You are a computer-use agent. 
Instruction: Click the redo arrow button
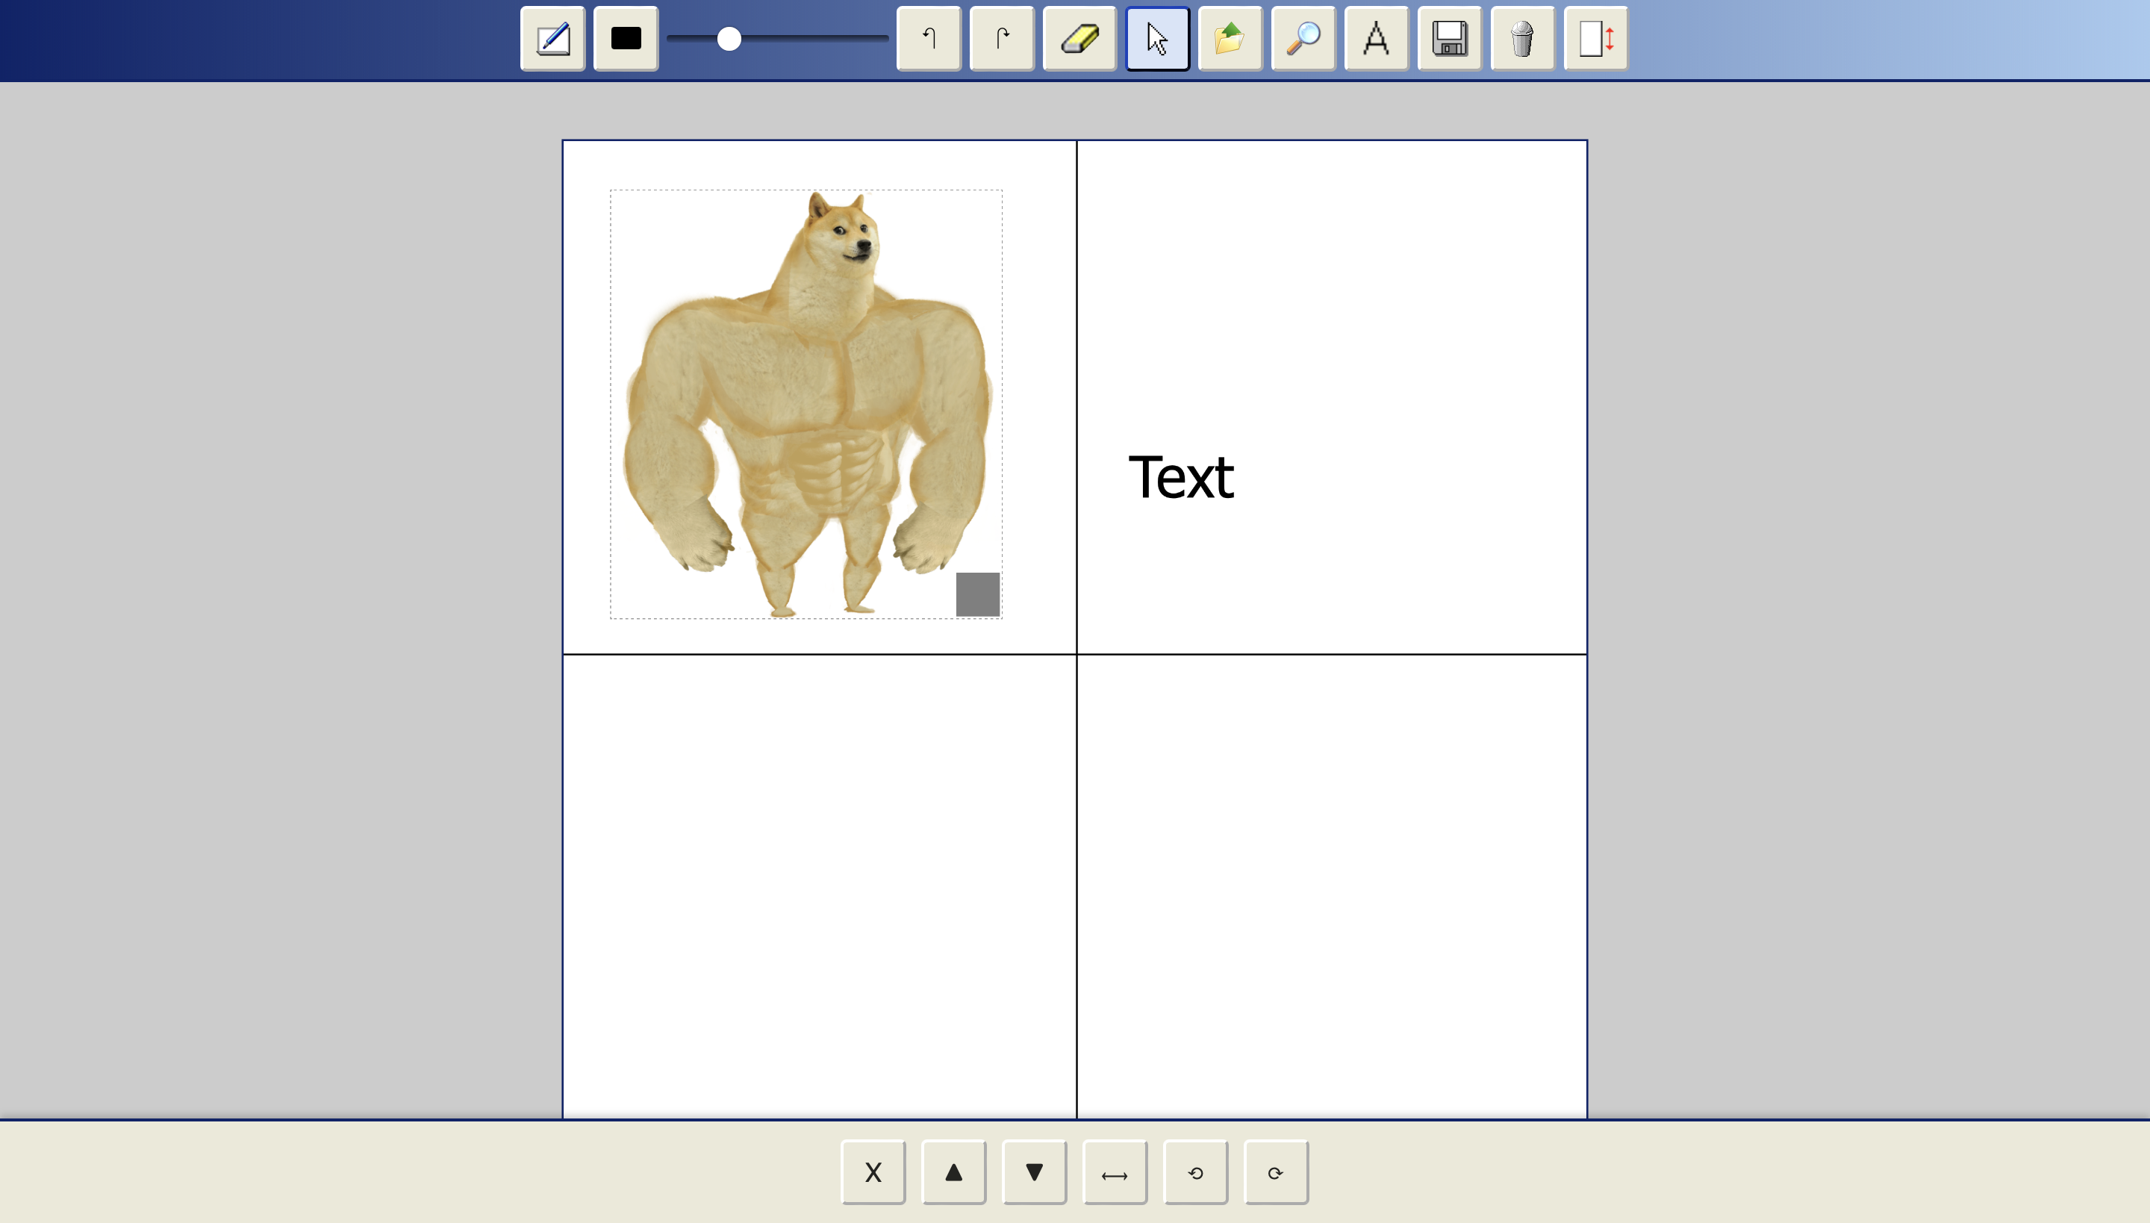click(x=1002, y=39)
